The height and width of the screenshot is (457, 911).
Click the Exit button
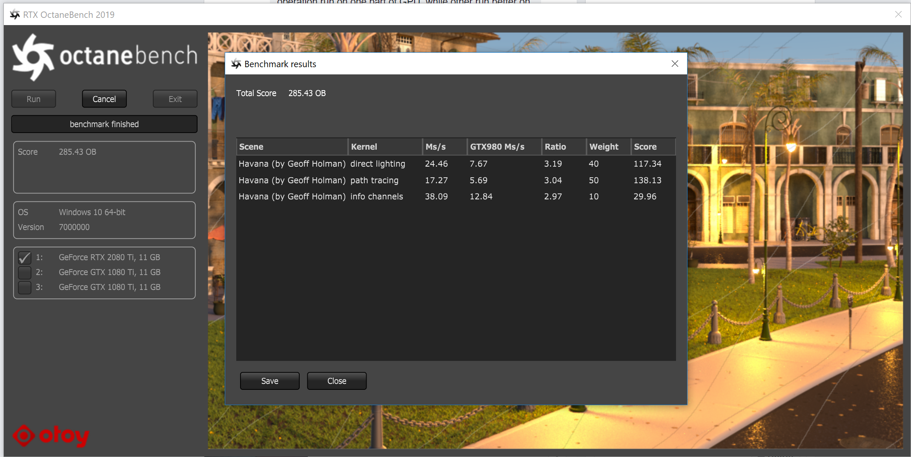[x=175, y=99]
